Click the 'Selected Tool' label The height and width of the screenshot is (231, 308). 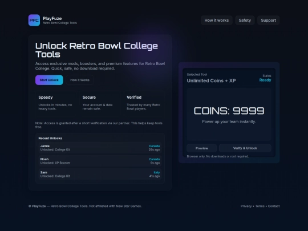pos(197,75)
